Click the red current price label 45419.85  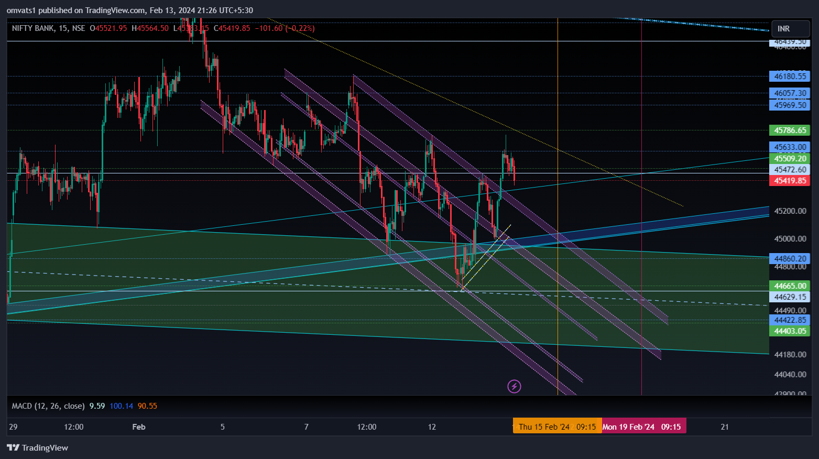[790, 181]
